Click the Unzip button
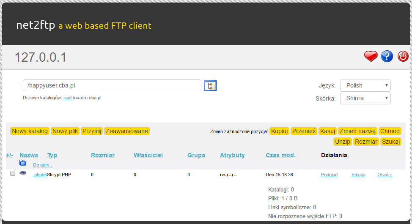This screenshot has height=224, width=412. tap(343, 142)
